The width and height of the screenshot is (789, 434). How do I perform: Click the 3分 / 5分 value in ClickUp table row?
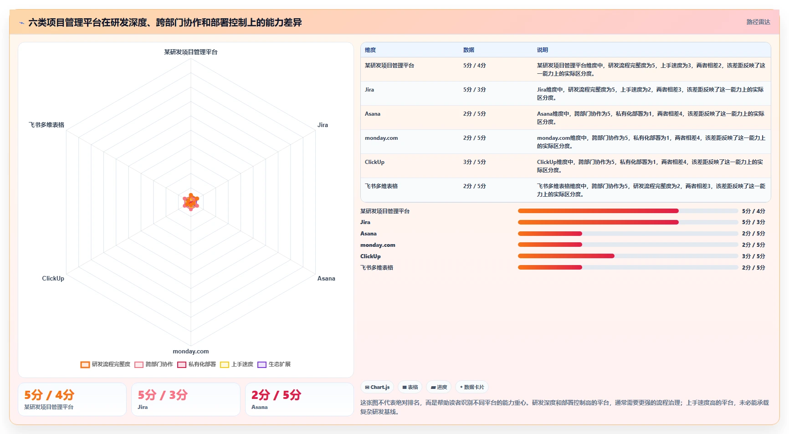click(x=475, y=162)
